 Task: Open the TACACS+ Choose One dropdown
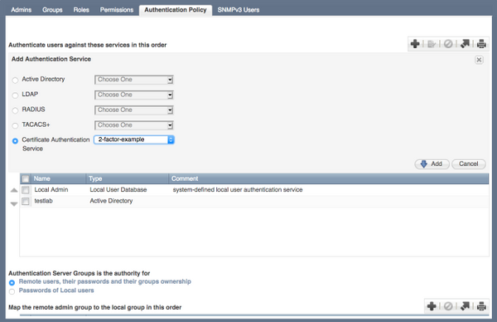(134, 125)
